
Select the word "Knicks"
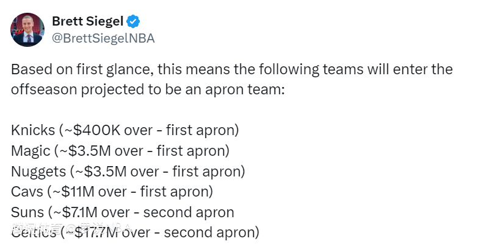point(32,130)
